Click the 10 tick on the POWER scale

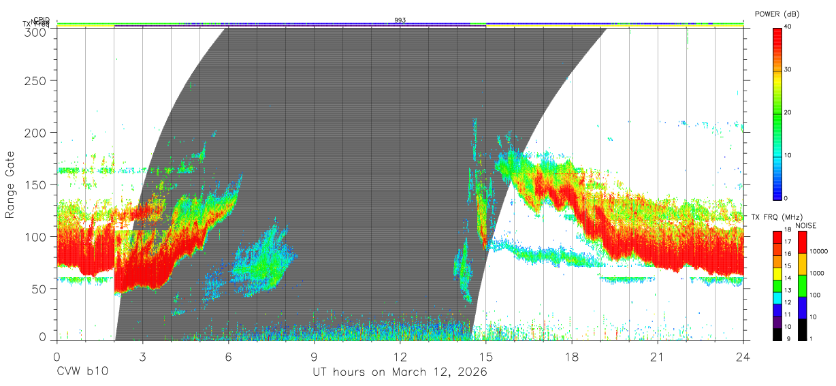pos(788,155)
